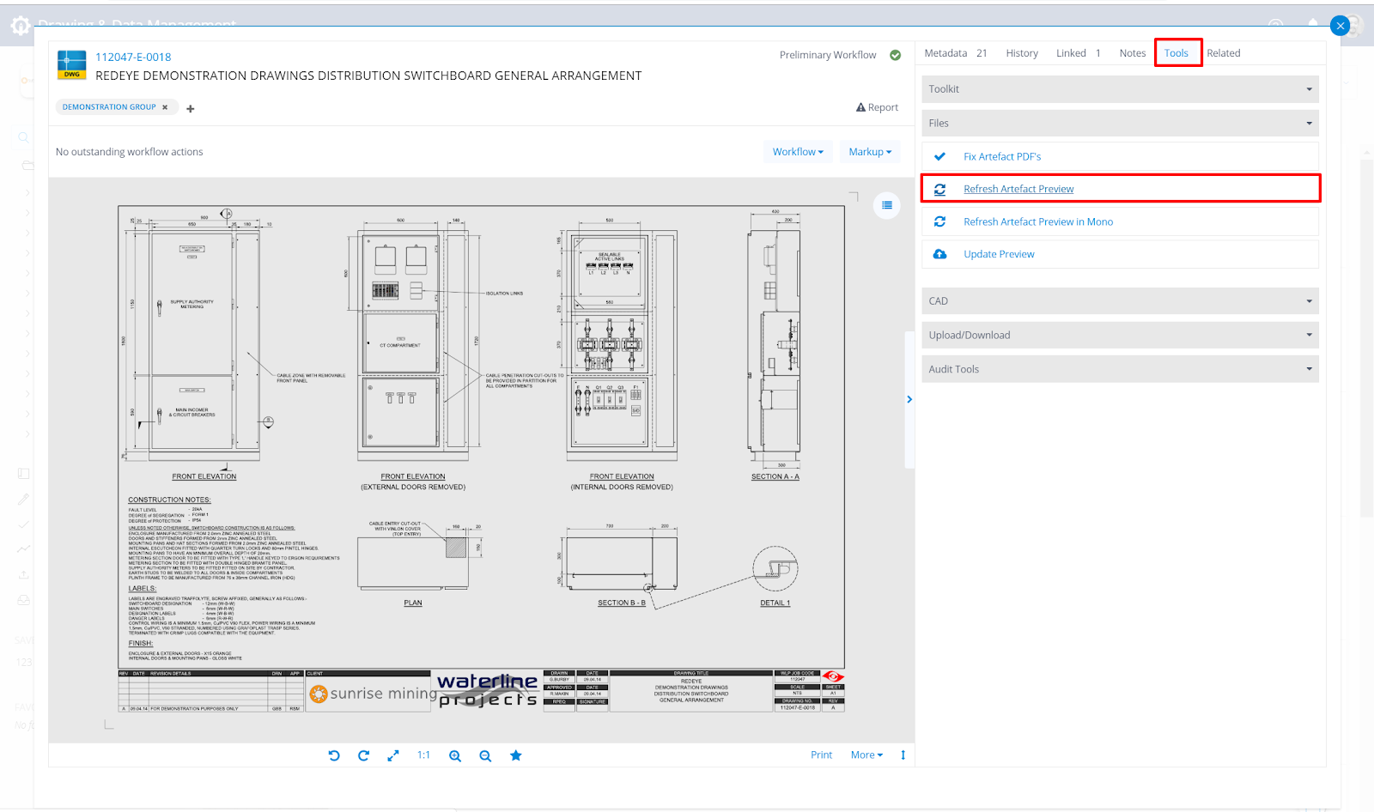Click the green Preliminary Workflow status check
This screenshot has height=812, width=1374.
896,55
